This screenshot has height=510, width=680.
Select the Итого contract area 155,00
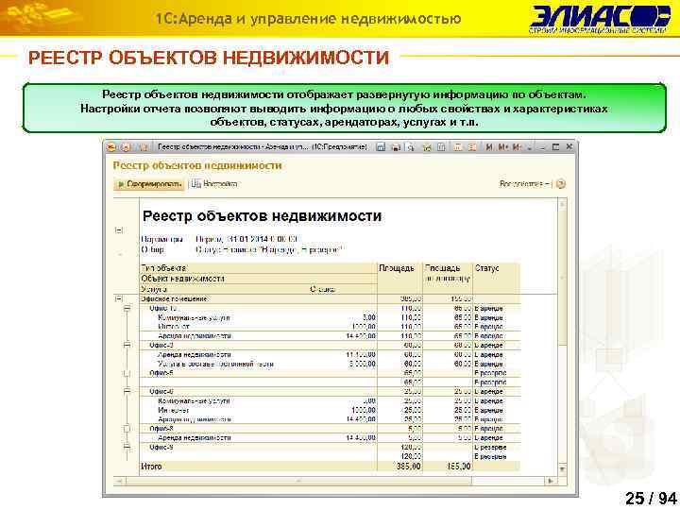[459, 467]
